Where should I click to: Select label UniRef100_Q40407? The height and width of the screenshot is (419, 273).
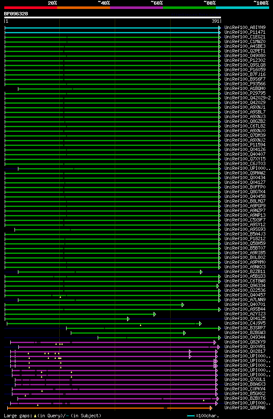coord(245,154)
